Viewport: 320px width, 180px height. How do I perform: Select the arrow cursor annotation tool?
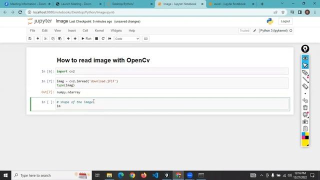[305, 65]
